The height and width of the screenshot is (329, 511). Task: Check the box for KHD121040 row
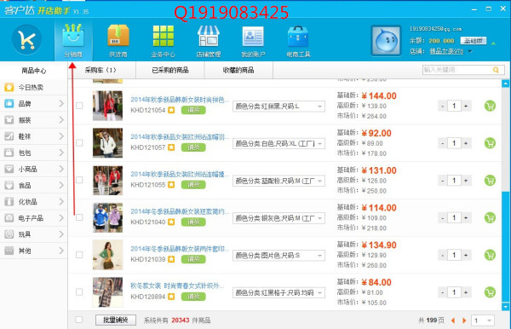point(79,217)
